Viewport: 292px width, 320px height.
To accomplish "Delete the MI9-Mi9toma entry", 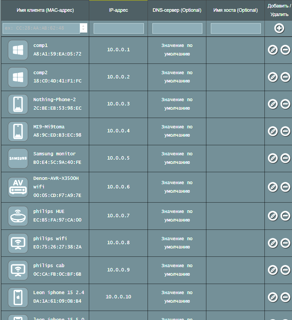I will 285,131.
